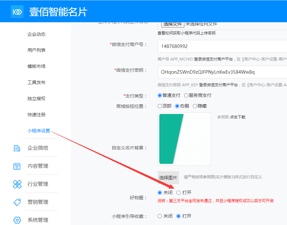
Task: Click the 壹佰智能名片 logo icon
Action: coord(17,12)
